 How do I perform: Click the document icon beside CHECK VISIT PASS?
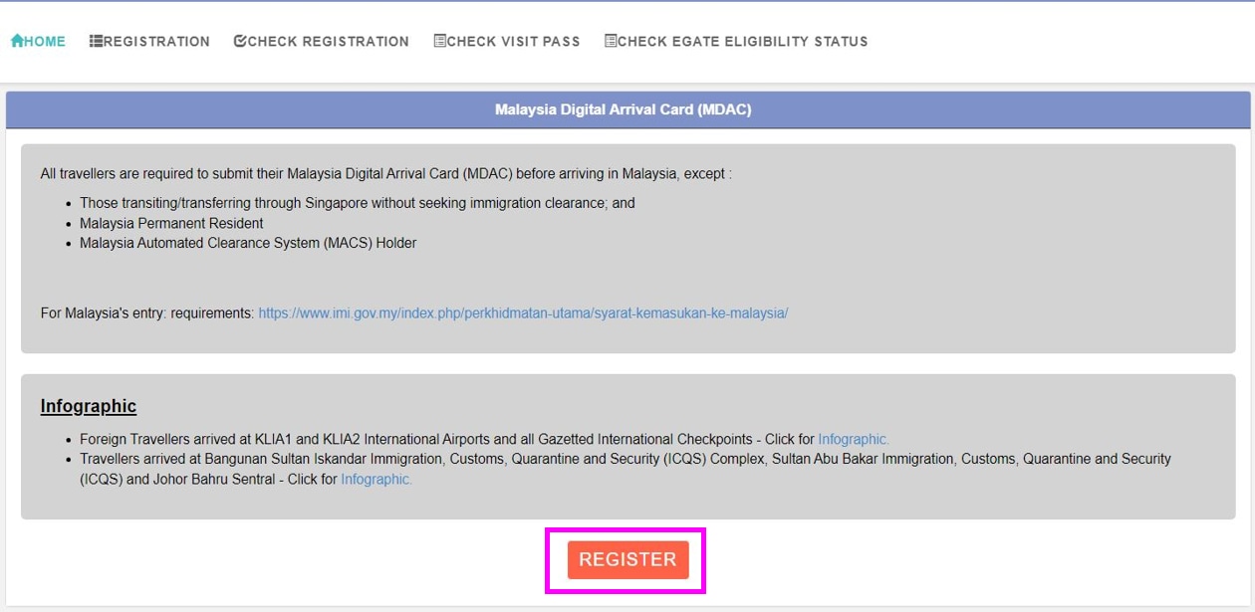[x=440, y=41]
